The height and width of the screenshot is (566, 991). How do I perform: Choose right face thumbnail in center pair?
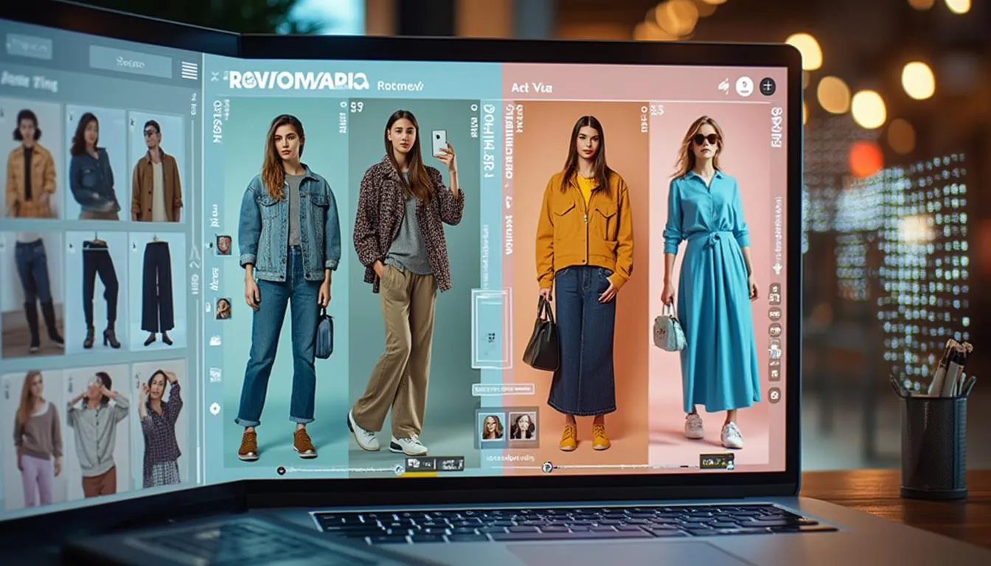click(x=522, y=426)
